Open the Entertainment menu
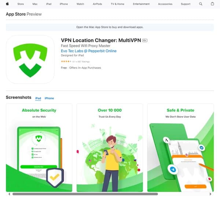The image size is (220, 200). click(x=141, y=4)
